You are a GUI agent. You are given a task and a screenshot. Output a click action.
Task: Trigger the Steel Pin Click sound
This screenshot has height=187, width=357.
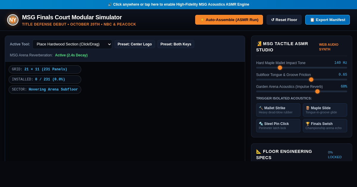pos(278,126)
